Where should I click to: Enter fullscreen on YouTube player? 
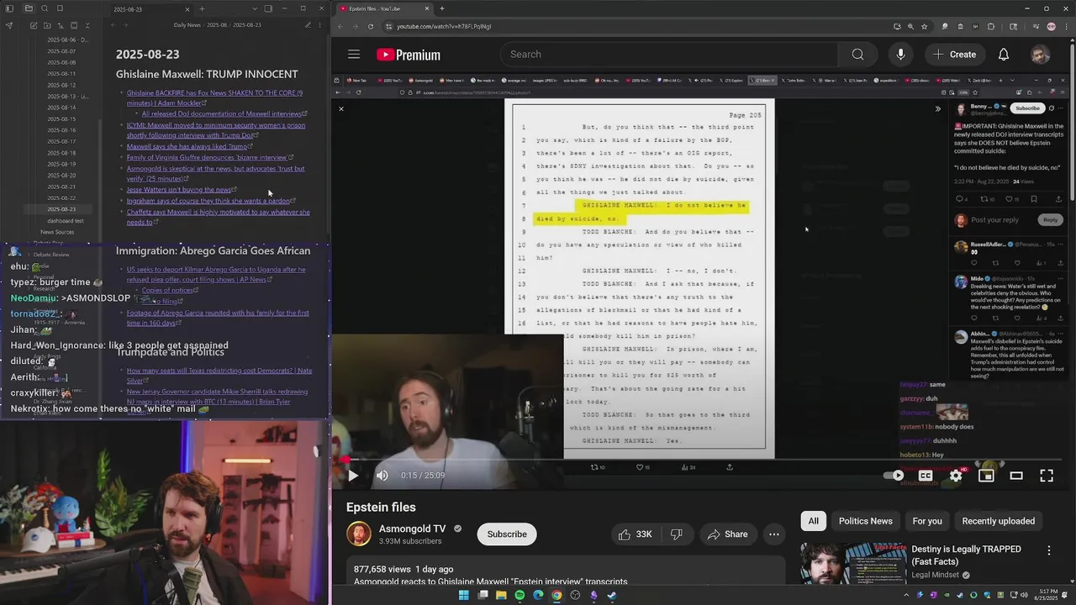pyautogui.click(x=1047, y=476)
